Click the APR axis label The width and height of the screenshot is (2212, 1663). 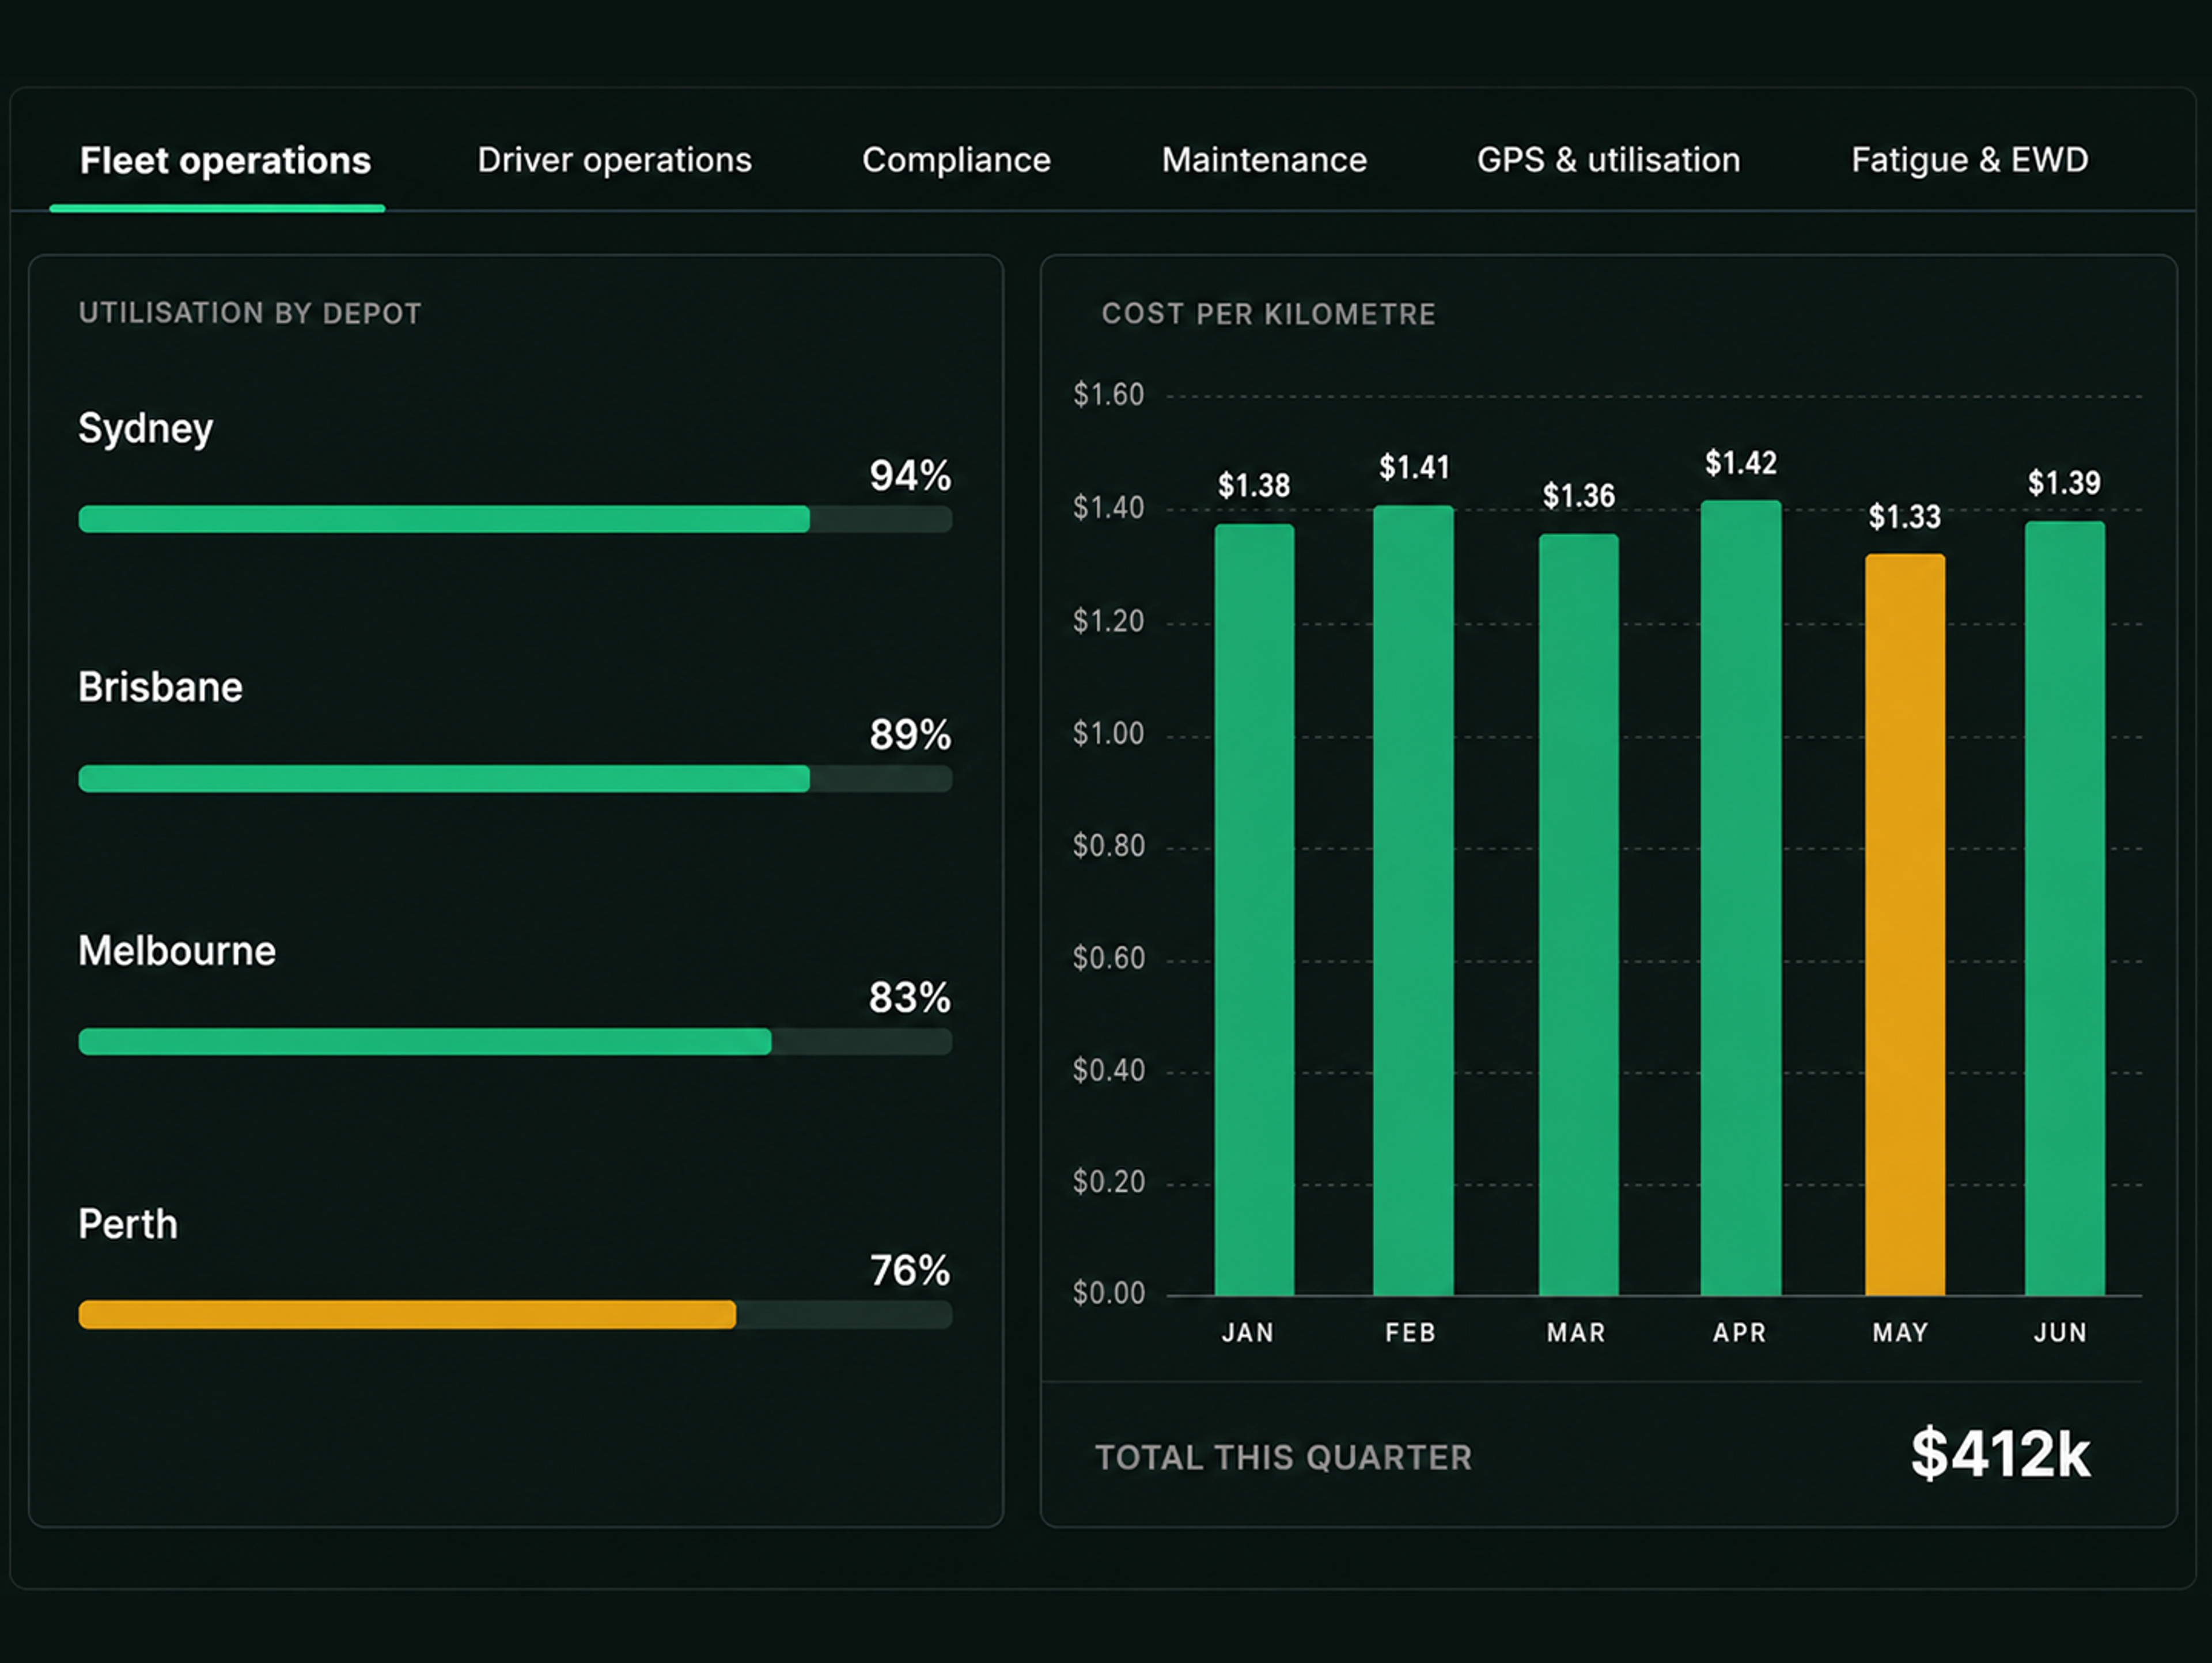coord(1739,1332)
